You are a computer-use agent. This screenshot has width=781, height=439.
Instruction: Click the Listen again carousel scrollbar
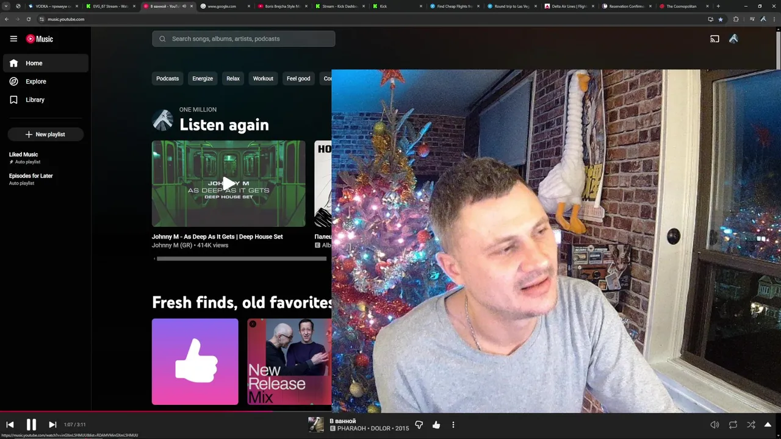241,259
